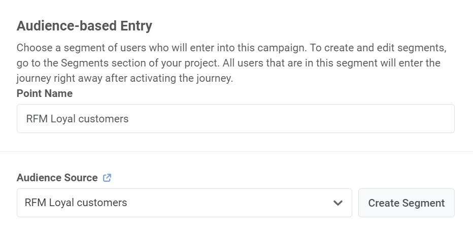Focus the Point Name text field
Image resolution: width=473 pixels, height=232 pixels.
pos(235,119)
